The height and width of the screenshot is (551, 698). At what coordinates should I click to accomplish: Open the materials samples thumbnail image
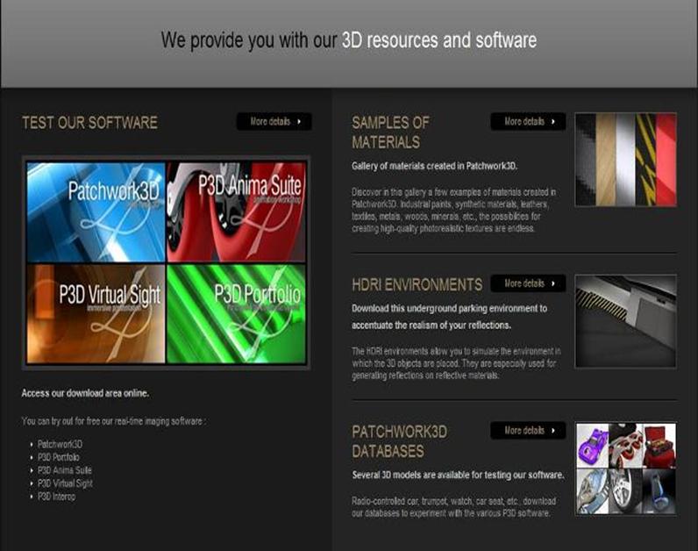click(x=626, y=160)
